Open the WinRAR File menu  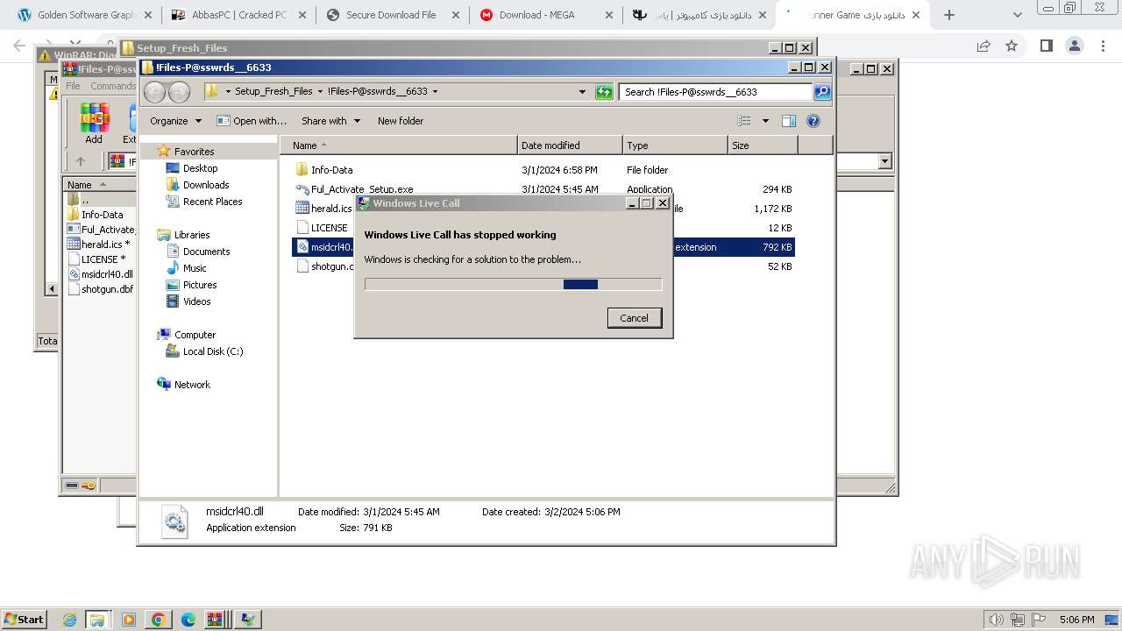pyautogui.click(x=74, y=86)
